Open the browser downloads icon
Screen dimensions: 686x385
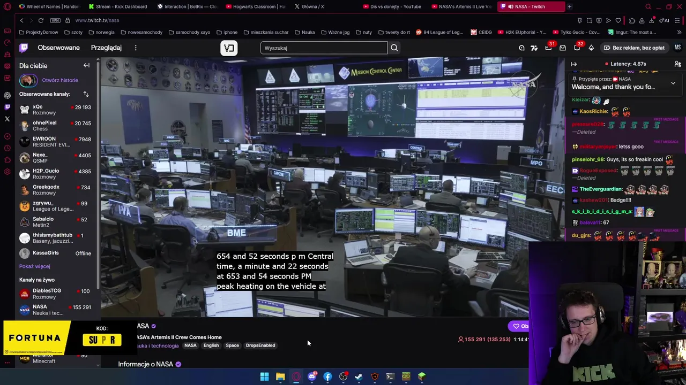[x=652, y=20]
